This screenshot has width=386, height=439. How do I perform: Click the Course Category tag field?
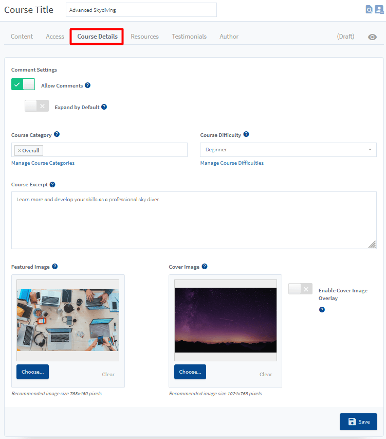tap(99, 150)
